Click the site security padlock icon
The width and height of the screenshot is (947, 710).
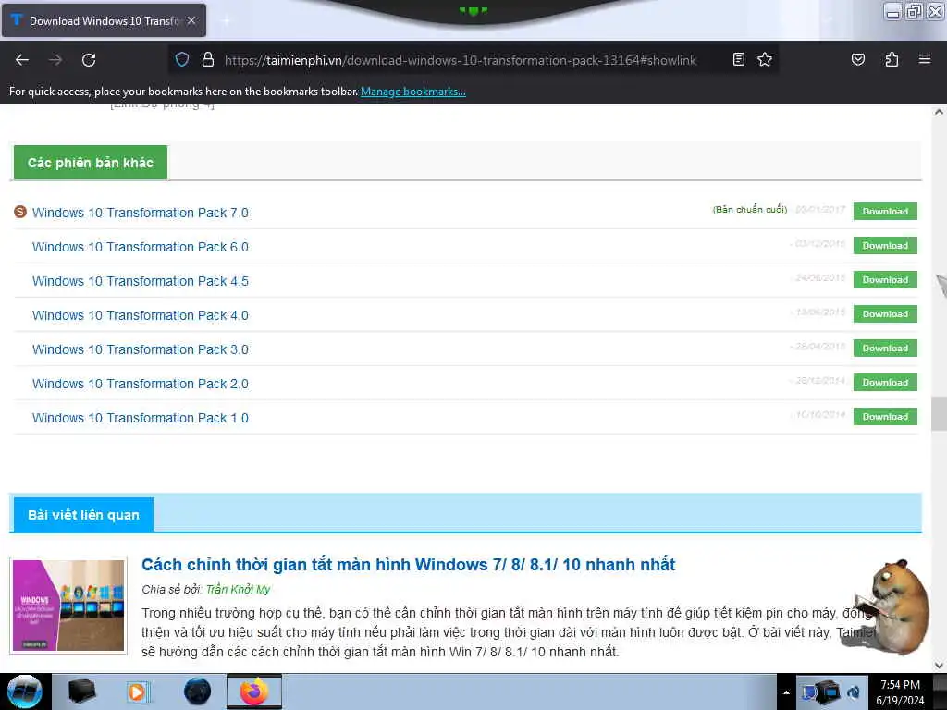click(x=208, y=60)
